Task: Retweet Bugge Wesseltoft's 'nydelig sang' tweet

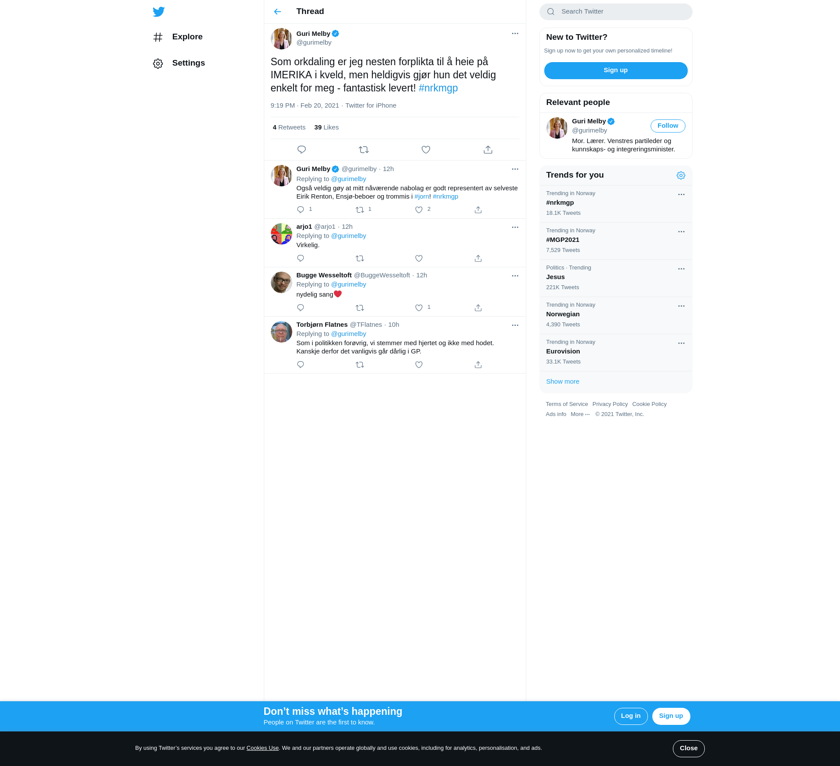Action: pos(360,308)
